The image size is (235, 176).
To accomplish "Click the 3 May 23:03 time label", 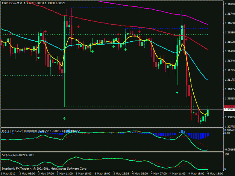I will 121,174.
